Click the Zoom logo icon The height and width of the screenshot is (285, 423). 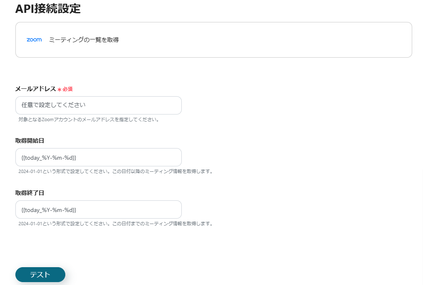pos(34,39)
